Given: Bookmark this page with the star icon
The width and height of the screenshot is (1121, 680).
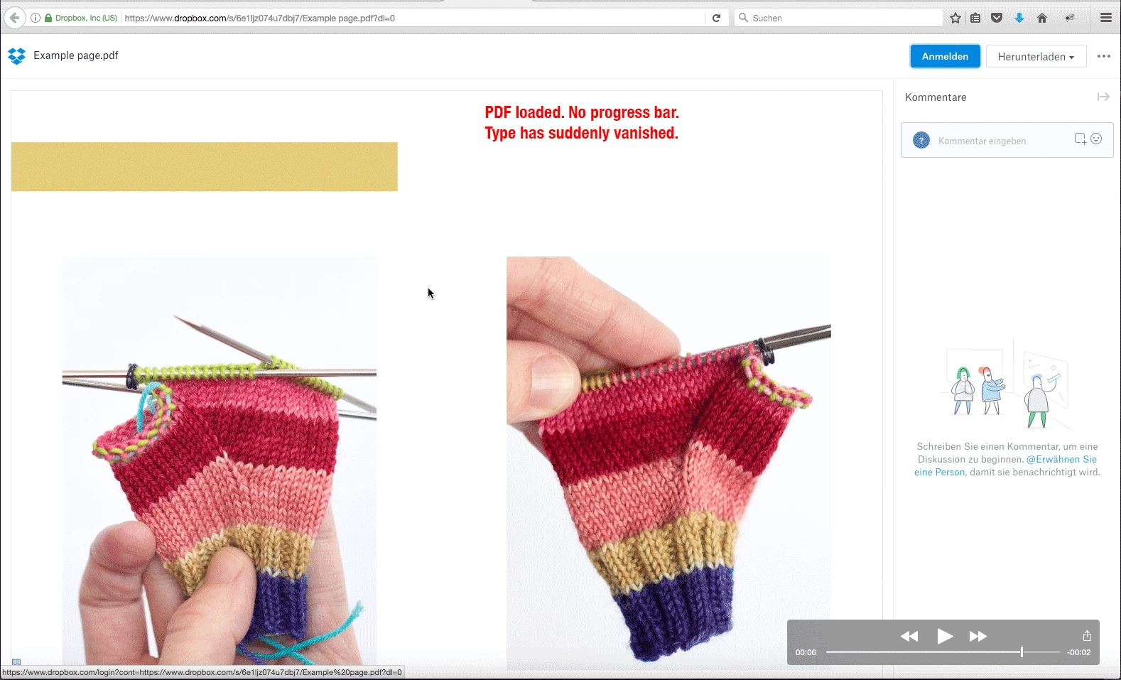Looking at the screenshot, I should tap(955, 18).
